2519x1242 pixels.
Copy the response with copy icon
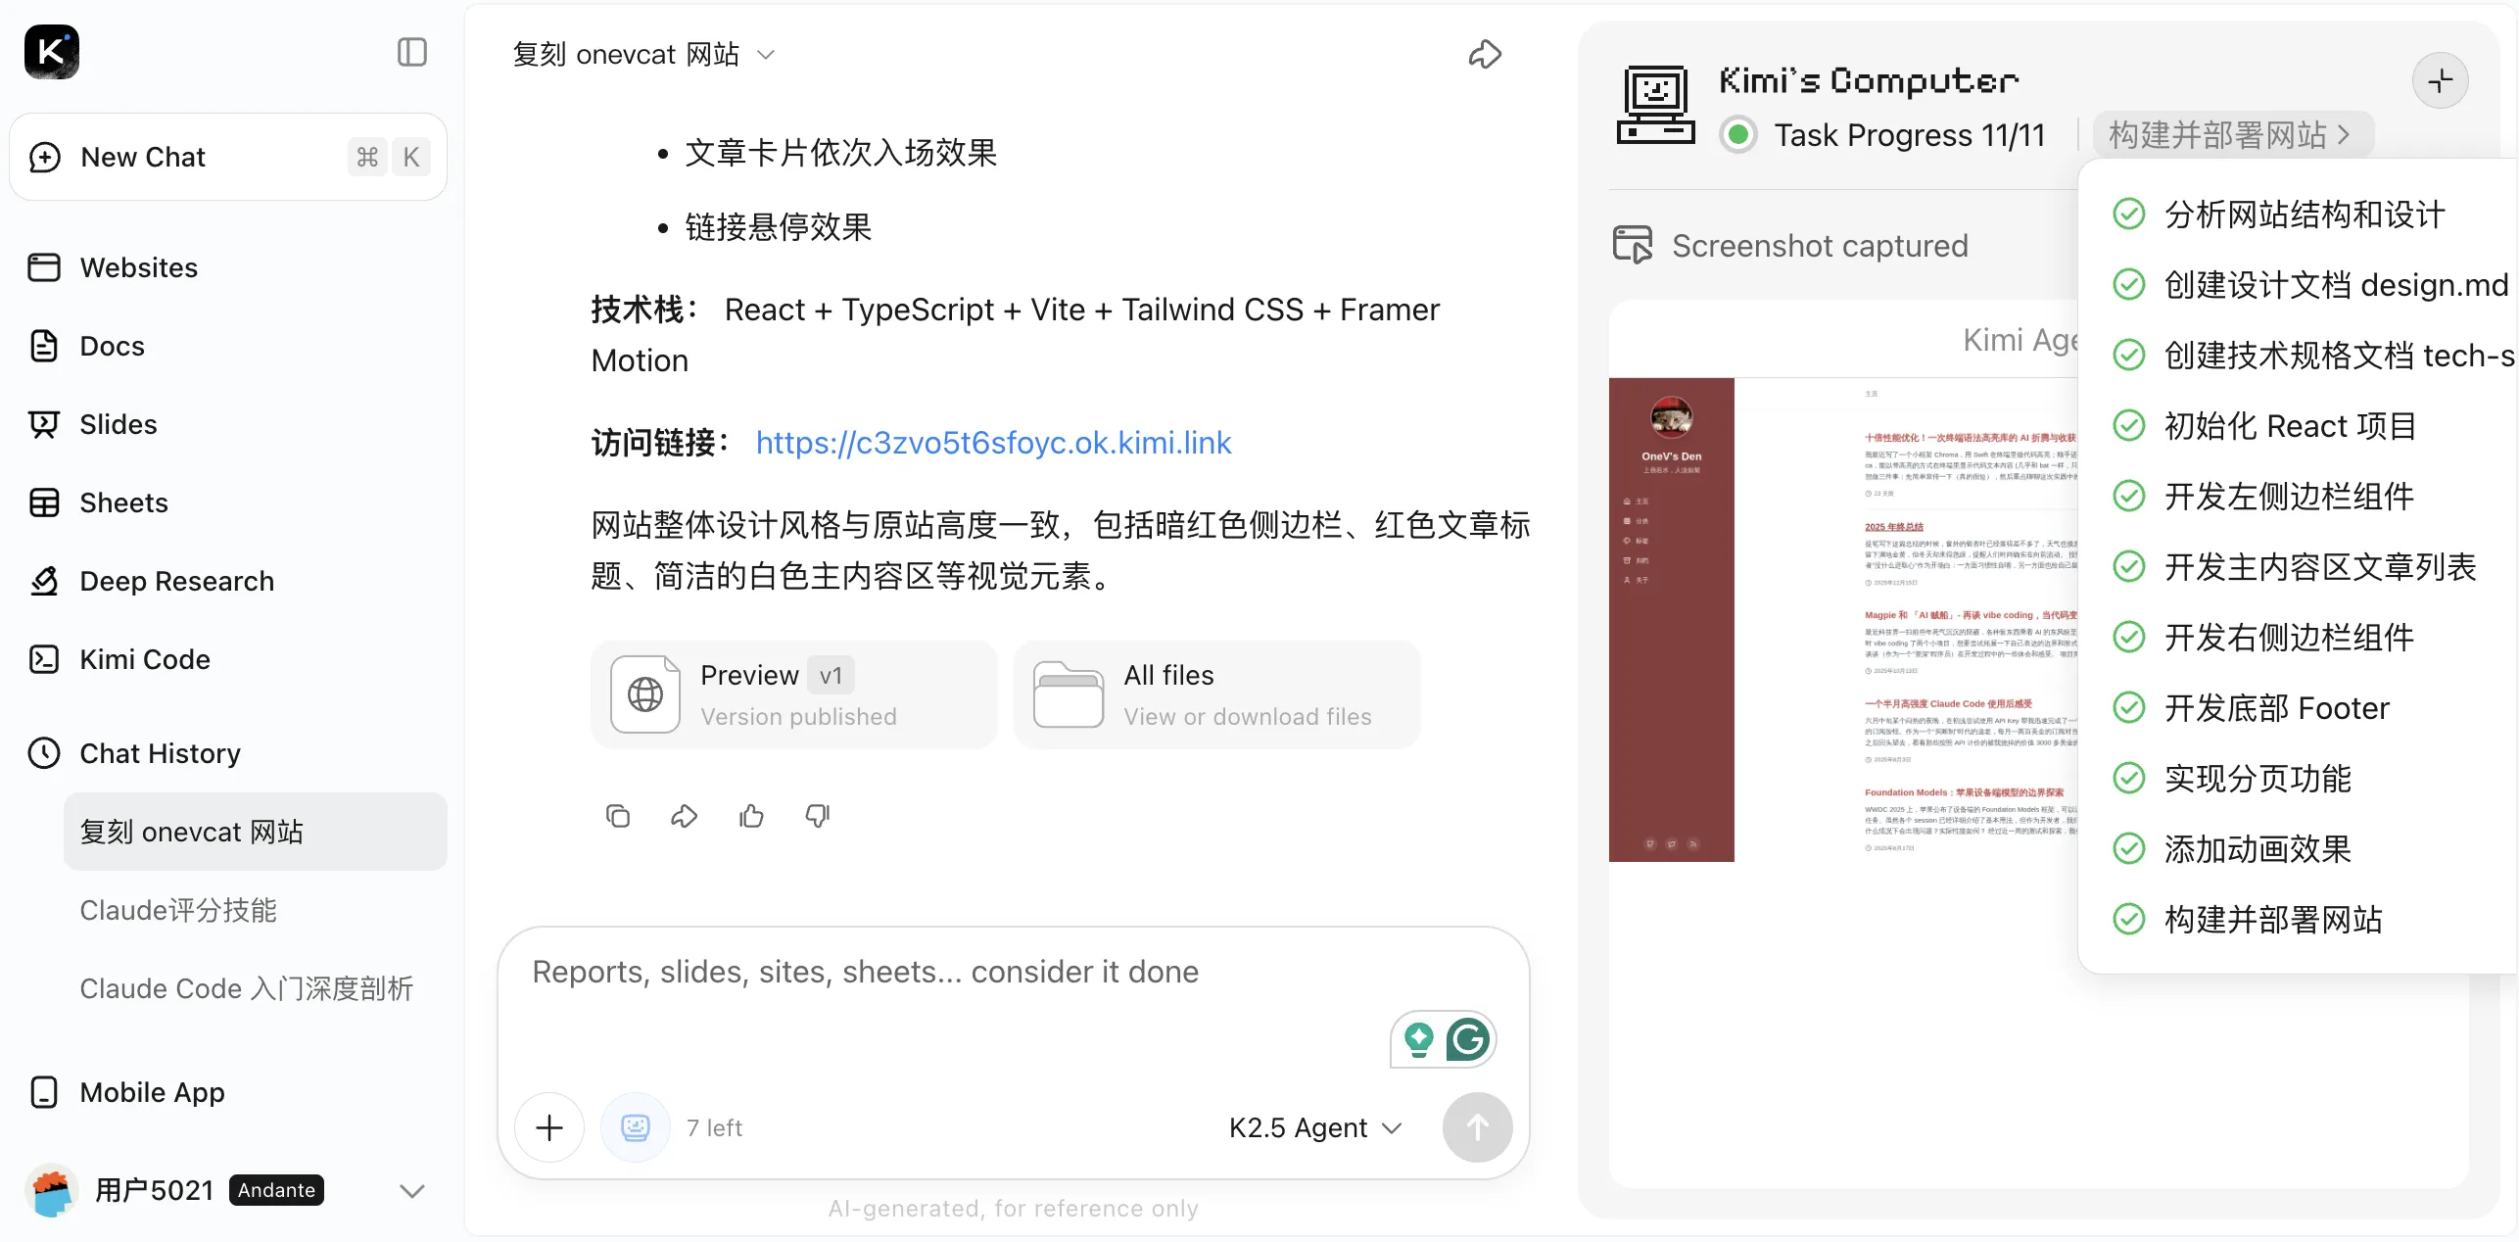coord(618,816)
